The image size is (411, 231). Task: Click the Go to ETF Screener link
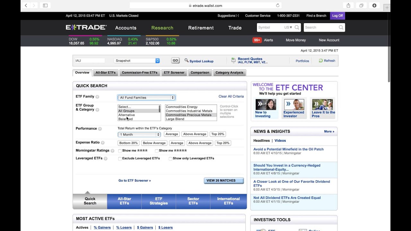click(x=135, y=180)
